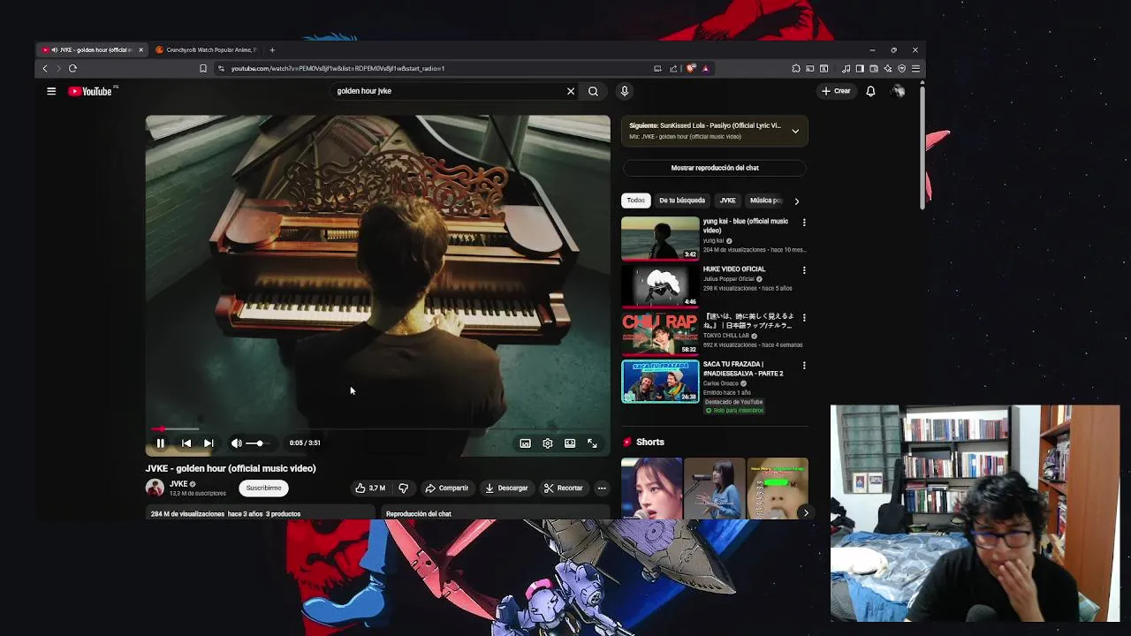Open the YouTube guide hamburger menu
1131x636 pixels.
51,91
